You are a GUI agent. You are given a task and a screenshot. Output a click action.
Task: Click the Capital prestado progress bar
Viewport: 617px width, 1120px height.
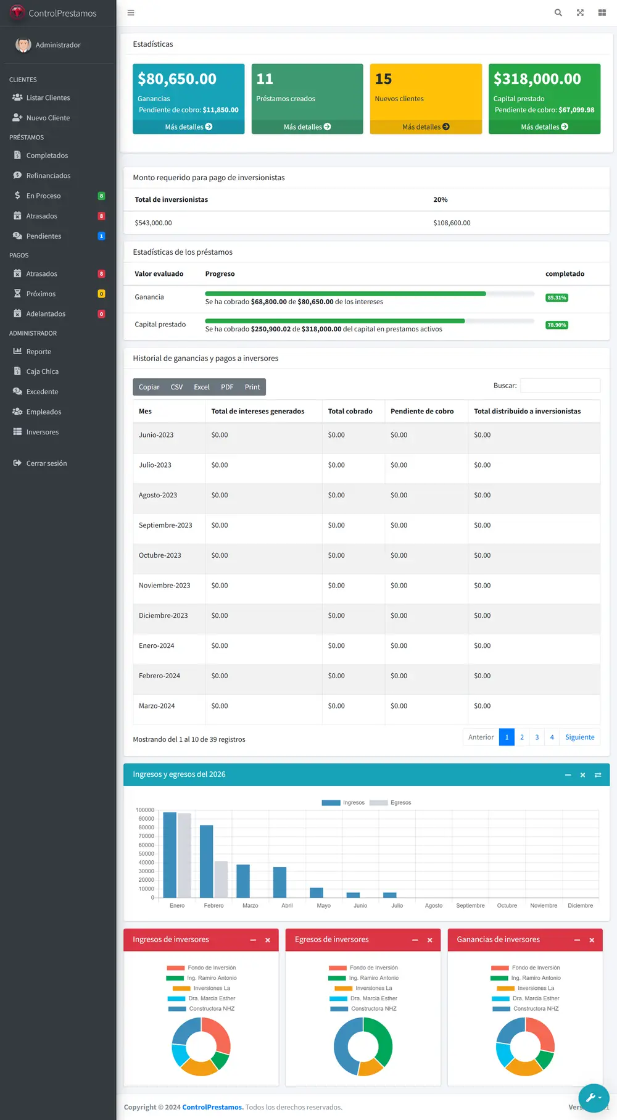(x=370, y=321)
